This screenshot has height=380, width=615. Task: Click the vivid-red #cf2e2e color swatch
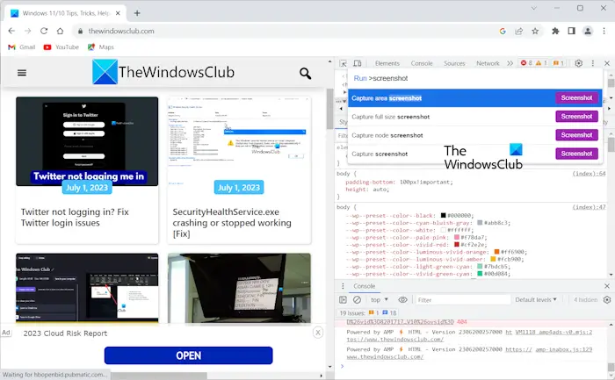pos(457,245)
